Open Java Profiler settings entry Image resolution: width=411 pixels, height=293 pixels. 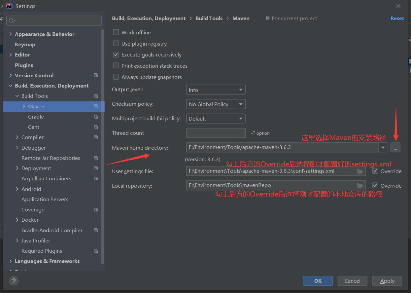(36, 240)
